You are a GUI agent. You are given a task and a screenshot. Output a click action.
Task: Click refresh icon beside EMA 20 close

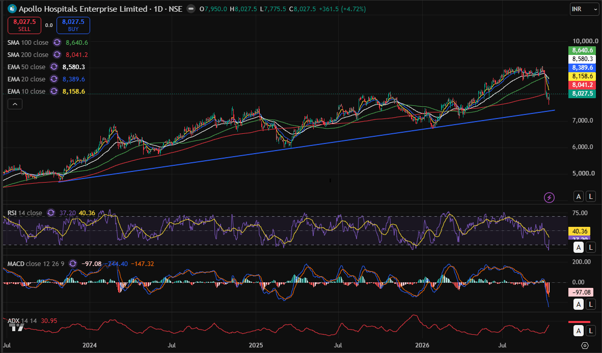[54, 79]
